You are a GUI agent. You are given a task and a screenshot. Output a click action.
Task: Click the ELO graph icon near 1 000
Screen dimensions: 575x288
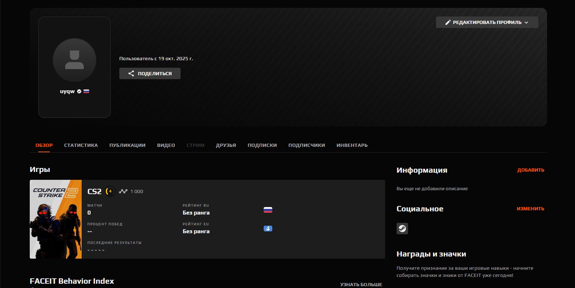coord(123,191)
